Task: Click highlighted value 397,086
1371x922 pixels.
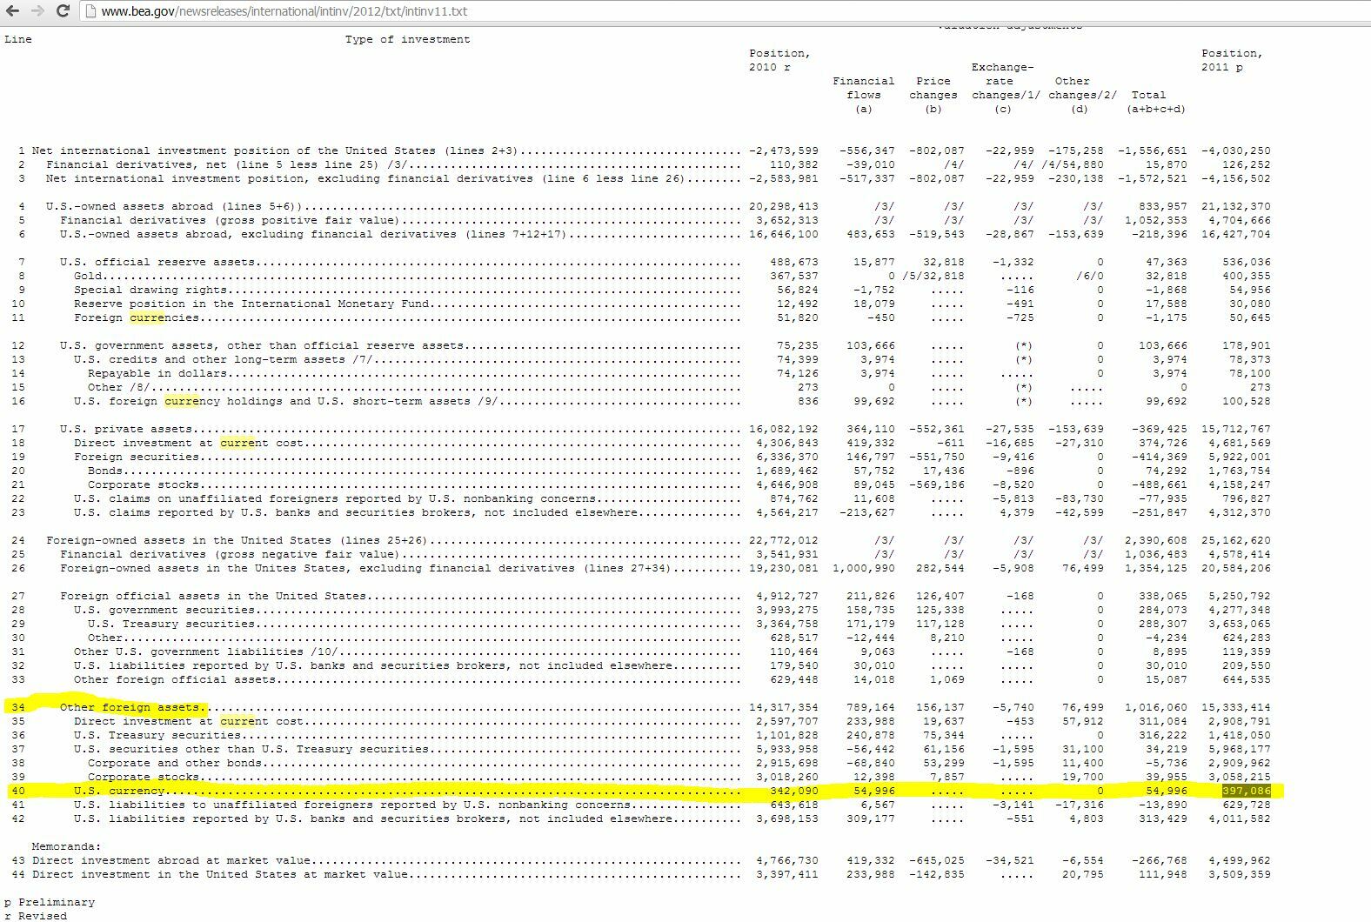Action: tap(1246, 792)
